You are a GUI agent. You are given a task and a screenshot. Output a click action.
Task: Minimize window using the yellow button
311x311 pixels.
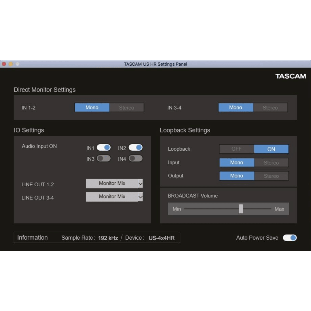pyautogui.click(x=11, y=64)
